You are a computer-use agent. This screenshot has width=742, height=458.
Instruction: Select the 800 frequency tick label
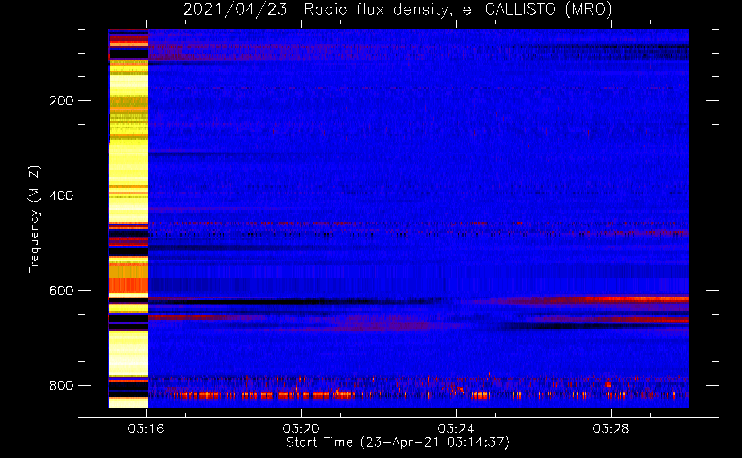[61, 386]
